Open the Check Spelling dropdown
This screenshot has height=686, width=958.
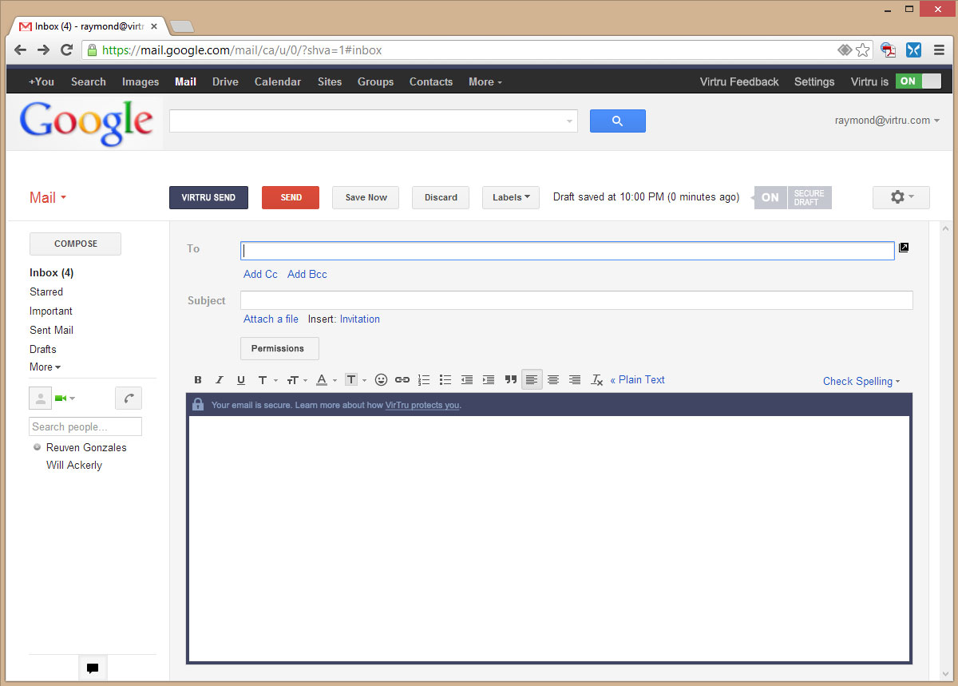point(861,381)
